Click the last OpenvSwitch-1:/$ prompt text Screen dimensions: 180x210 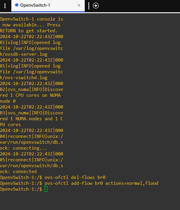pos(21,189)
